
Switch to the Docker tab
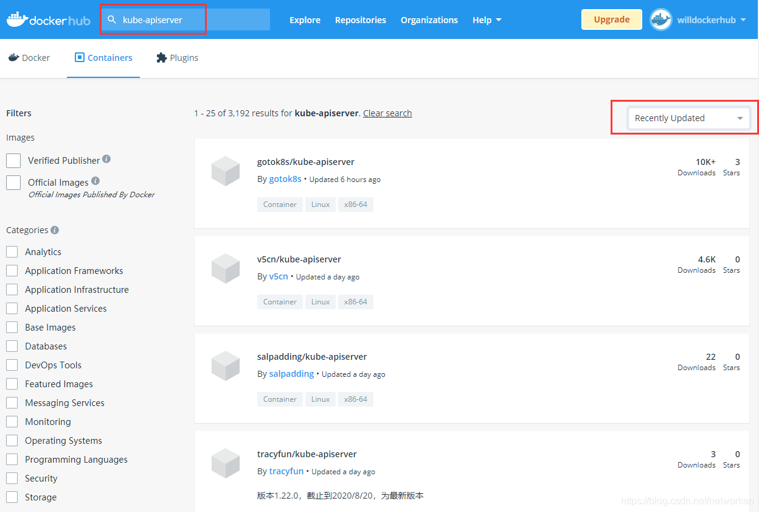(x=29, y=58)
